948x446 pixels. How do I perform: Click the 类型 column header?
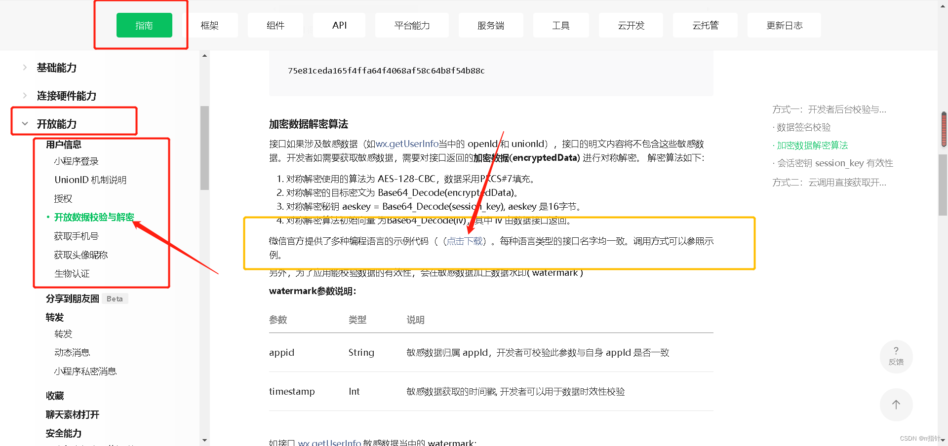357,320
